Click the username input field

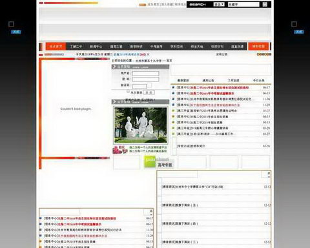[x=145, y=74]
